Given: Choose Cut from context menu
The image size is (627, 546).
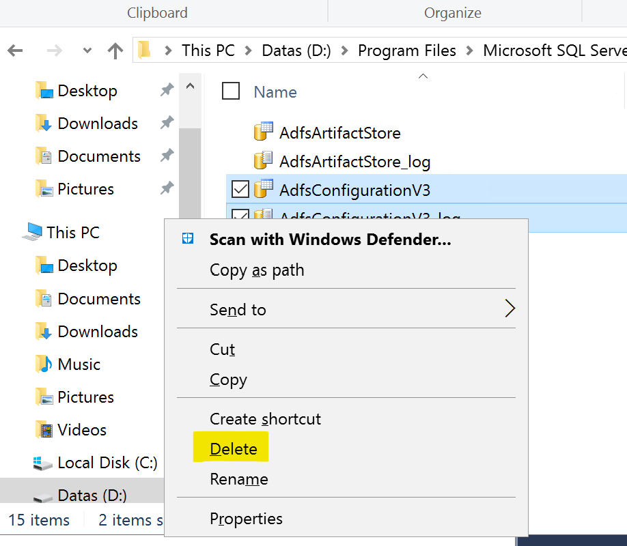Looking at the screenshot, I should pyautogui.click(x=223, y=349).
